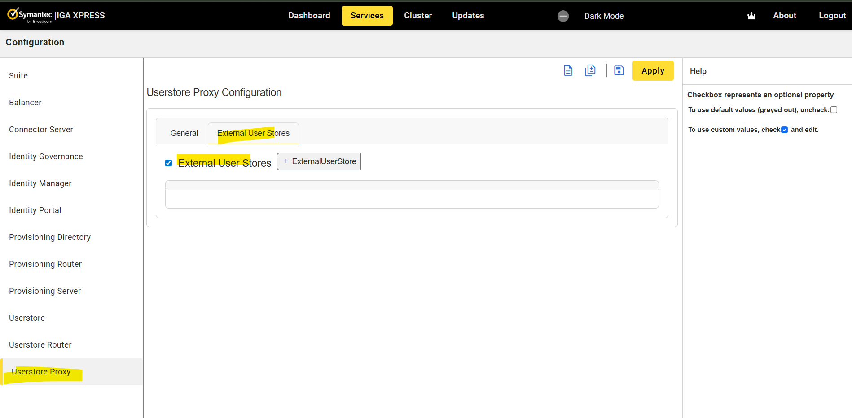Click the floppy disk save icon
The width and height of the screenshot is (852, 418).
(619, 71)
